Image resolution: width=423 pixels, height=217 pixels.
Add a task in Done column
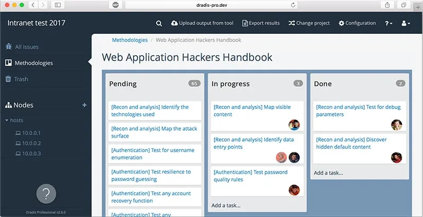(328, 173)
